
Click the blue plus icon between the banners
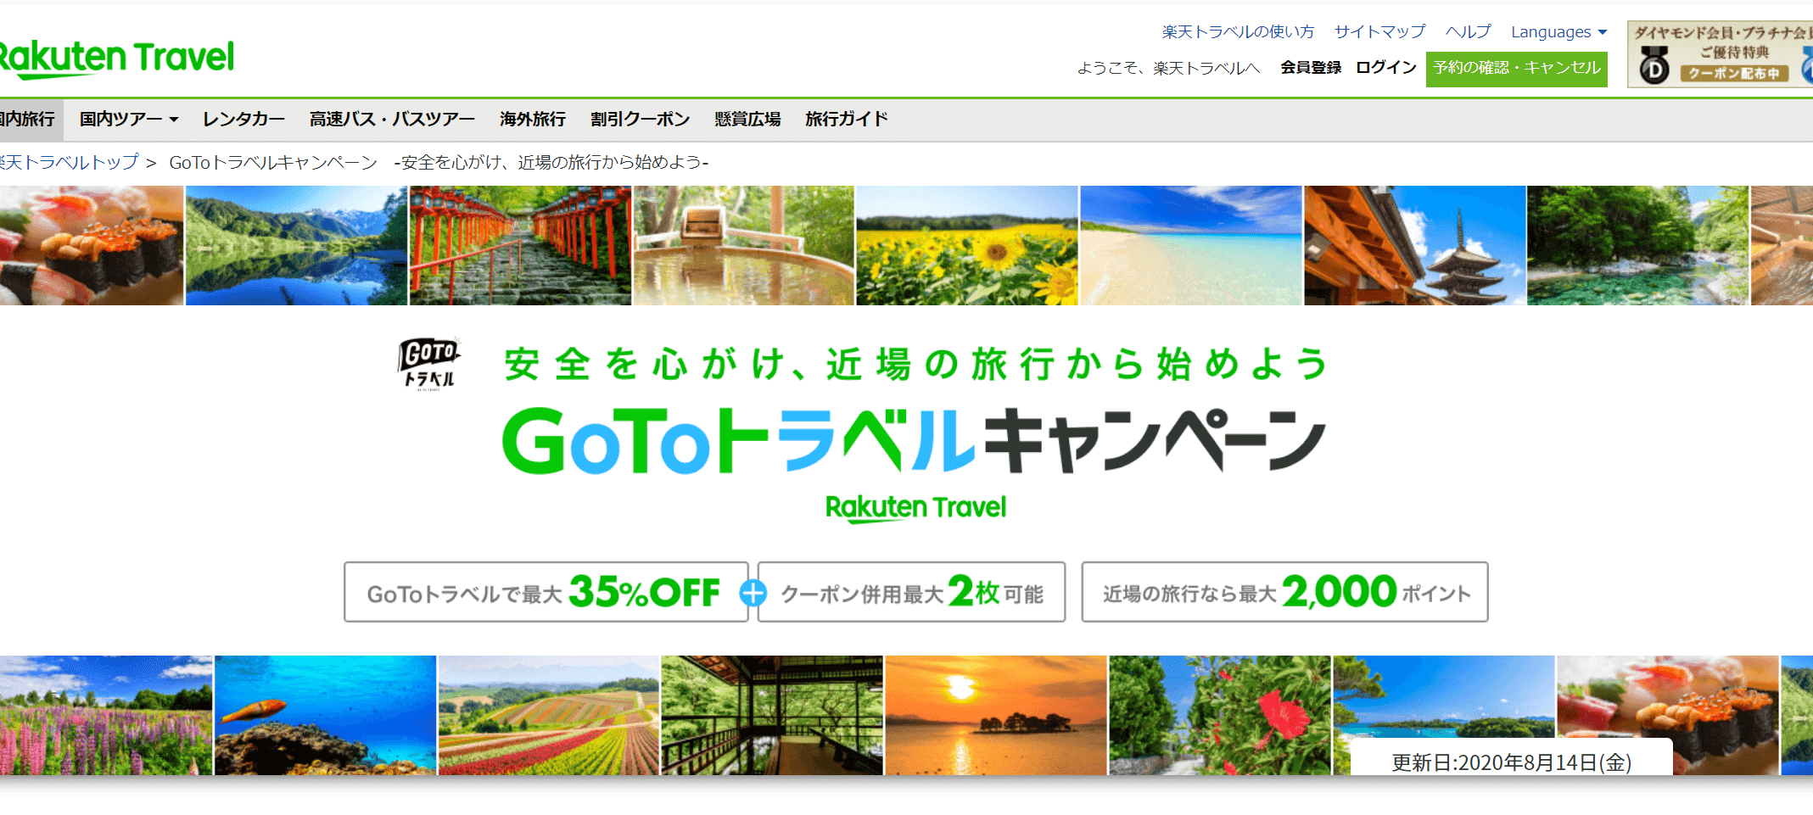click(x=753, y=593)
